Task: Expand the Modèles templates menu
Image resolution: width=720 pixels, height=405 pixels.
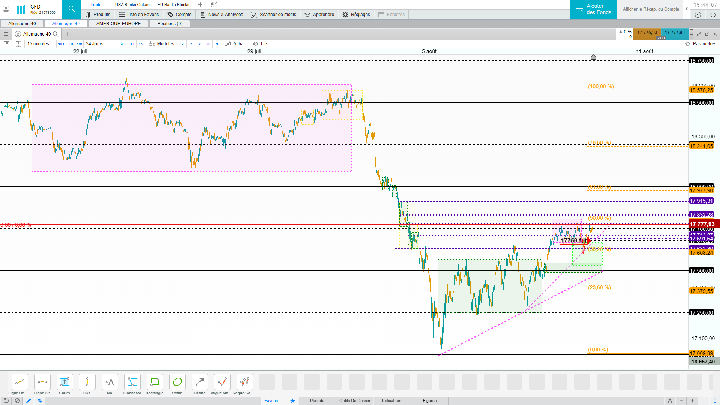Action: pos(162,44)
